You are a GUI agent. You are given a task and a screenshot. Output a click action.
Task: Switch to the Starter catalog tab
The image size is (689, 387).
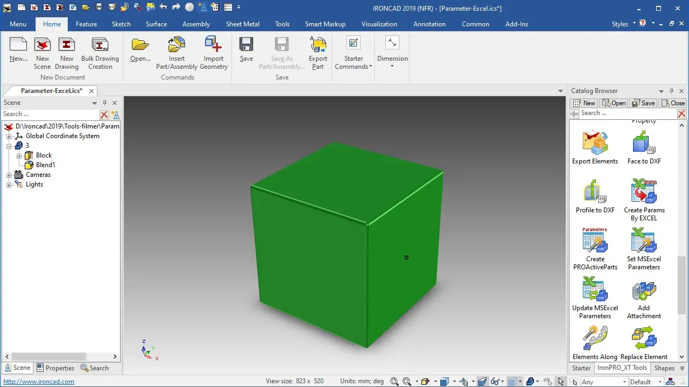(581, 368)
